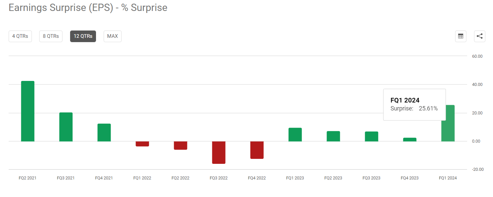493x197 pixels.
Task: Click the small FQ4 2023 bar
Action: (x=410, y=140)
